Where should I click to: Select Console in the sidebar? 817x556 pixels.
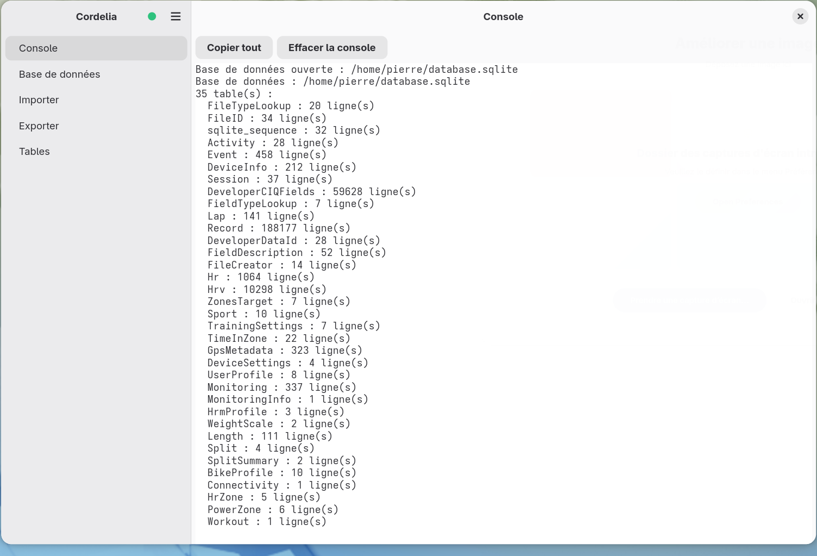(96, 48)
